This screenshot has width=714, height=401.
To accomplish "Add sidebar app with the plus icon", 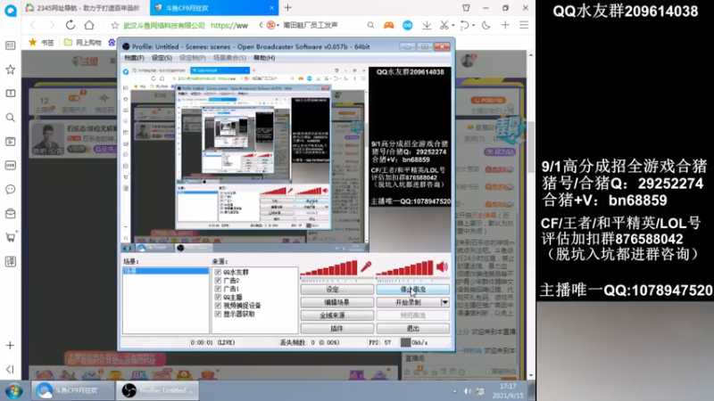I will click(x=10, y=346).
